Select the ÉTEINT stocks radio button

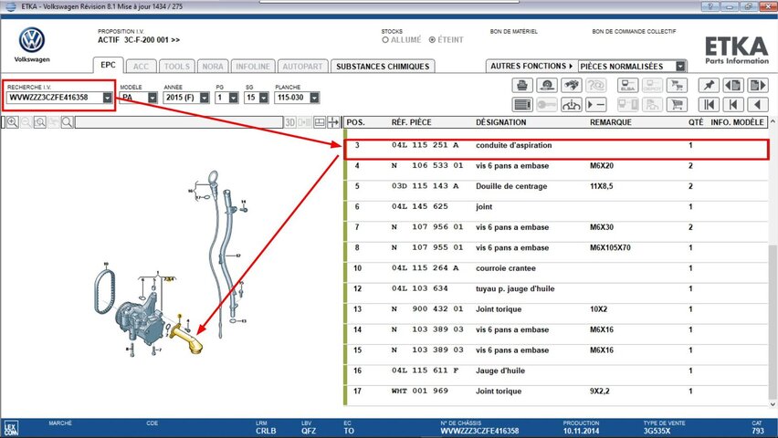[x=432, y=39]
